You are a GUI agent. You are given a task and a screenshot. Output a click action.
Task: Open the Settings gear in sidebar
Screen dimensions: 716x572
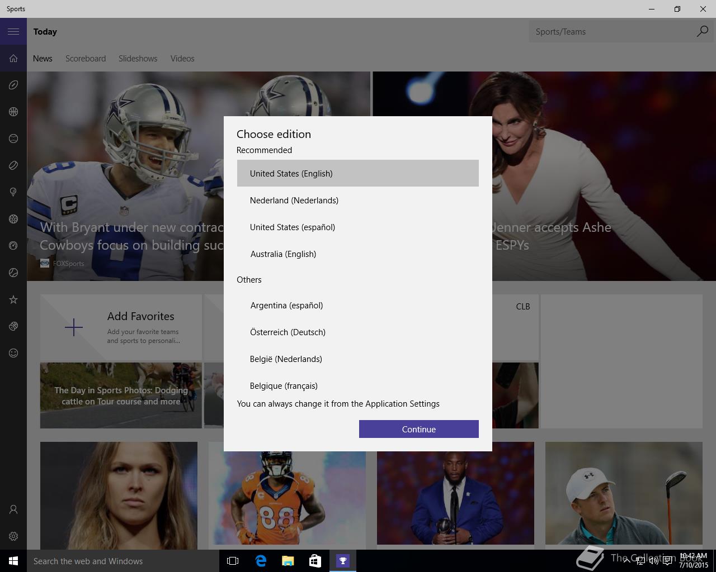coord(13,536)
